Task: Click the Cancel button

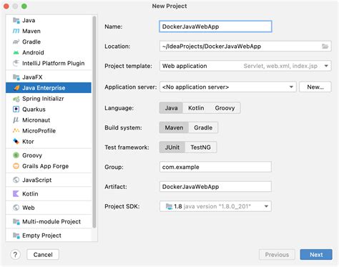Action: point(43,255)
